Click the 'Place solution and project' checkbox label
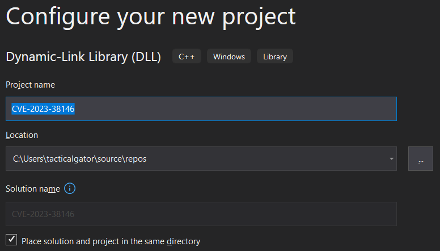The height and width of the screenshot is (251, 440). pos(111,241)
